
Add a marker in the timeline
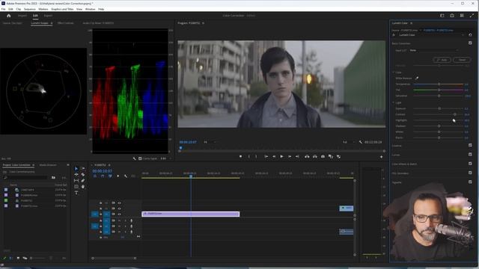pos(118,176)
